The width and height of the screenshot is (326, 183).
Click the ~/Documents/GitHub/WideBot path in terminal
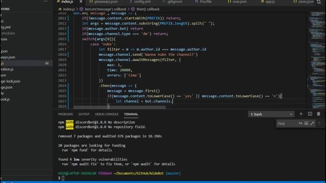(139, 173)
